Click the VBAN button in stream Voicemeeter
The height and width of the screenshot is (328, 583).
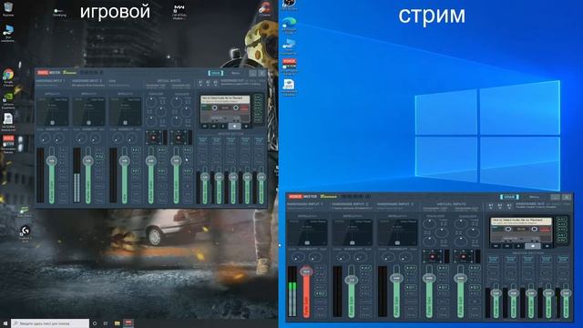coord(509,197)
